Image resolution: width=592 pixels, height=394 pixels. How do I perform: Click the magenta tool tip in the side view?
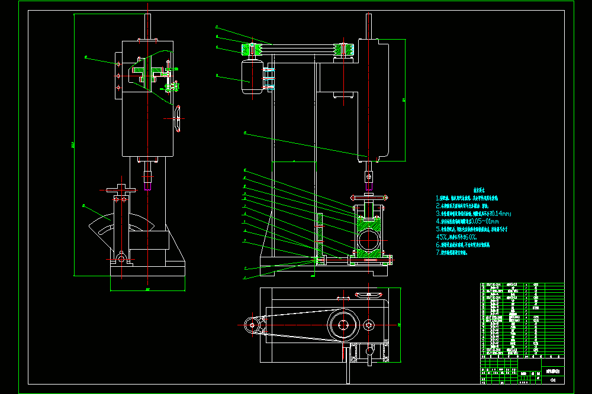click(147, 186)
